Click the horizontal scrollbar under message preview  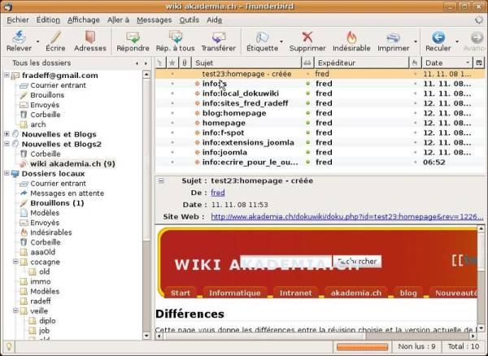(316, 336)
